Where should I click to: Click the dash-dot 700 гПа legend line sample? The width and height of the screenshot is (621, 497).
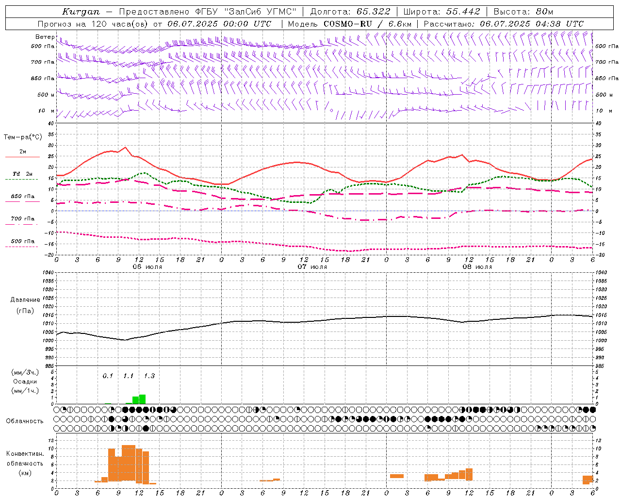[x=21, y=224]
